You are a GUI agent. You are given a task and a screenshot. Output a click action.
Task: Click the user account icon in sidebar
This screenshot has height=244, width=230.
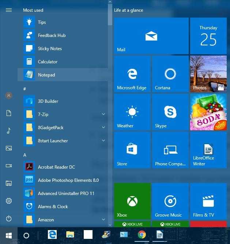point(9,95)
